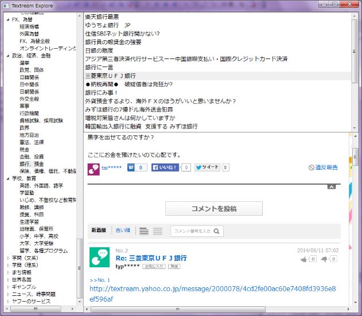Click category tree vertical scrollbar thumb
Screen dimensions: 362x316
80,268
